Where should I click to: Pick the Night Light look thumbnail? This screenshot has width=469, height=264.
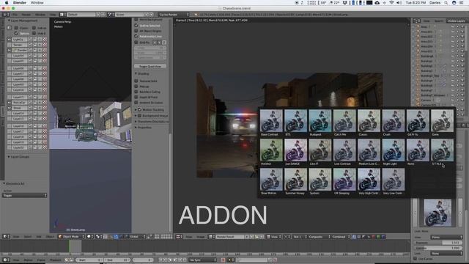coord(394,150)
